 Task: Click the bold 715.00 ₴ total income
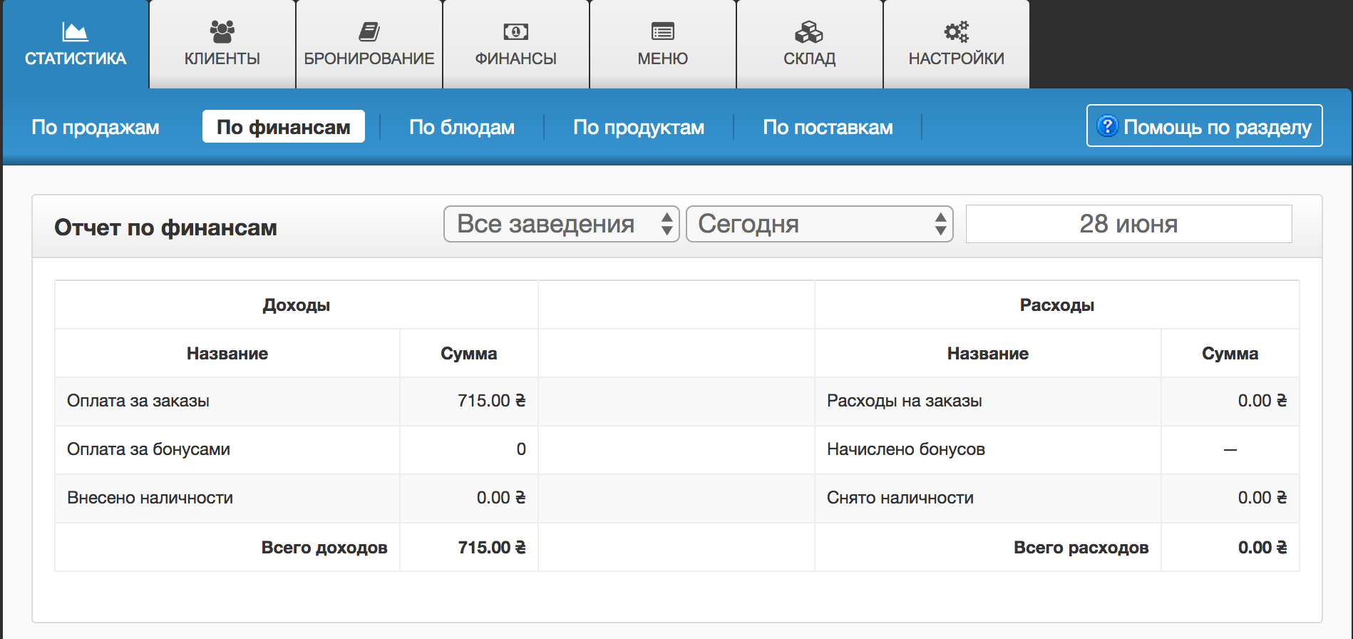pos(492,548)
